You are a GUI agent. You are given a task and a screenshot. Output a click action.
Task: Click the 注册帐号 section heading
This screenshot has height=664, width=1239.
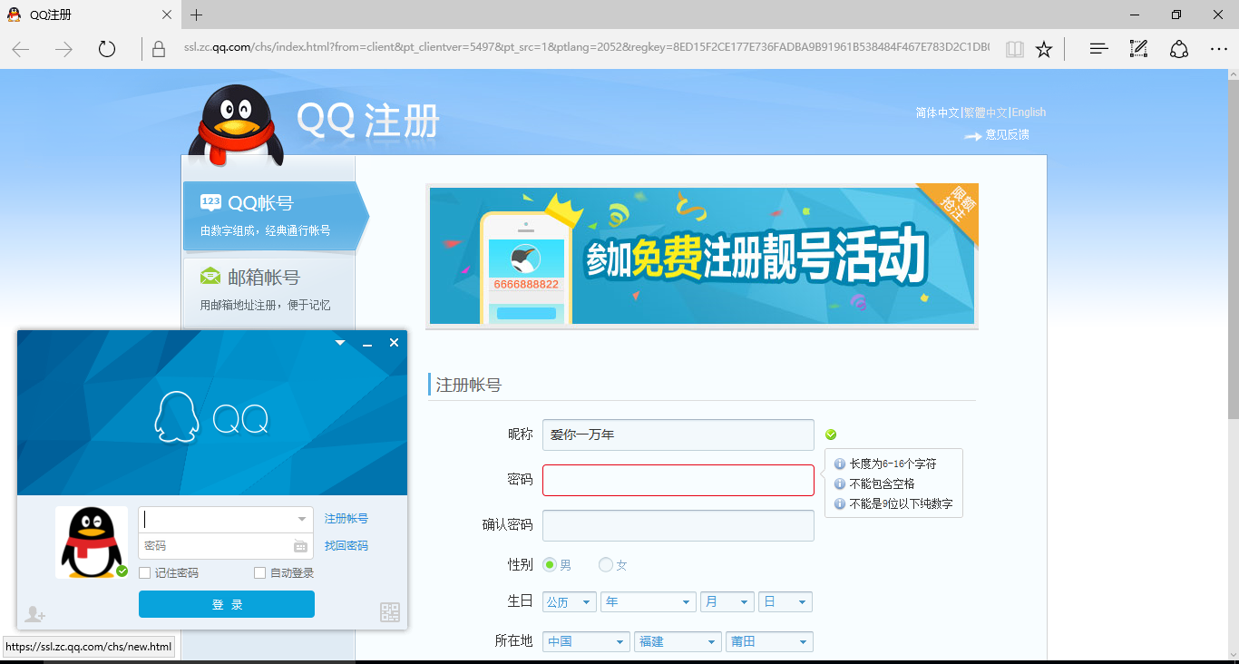point(469,385)
